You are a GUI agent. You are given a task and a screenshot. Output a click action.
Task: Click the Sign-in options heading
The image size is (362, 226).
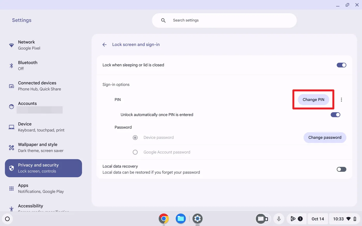coord(116,85)
